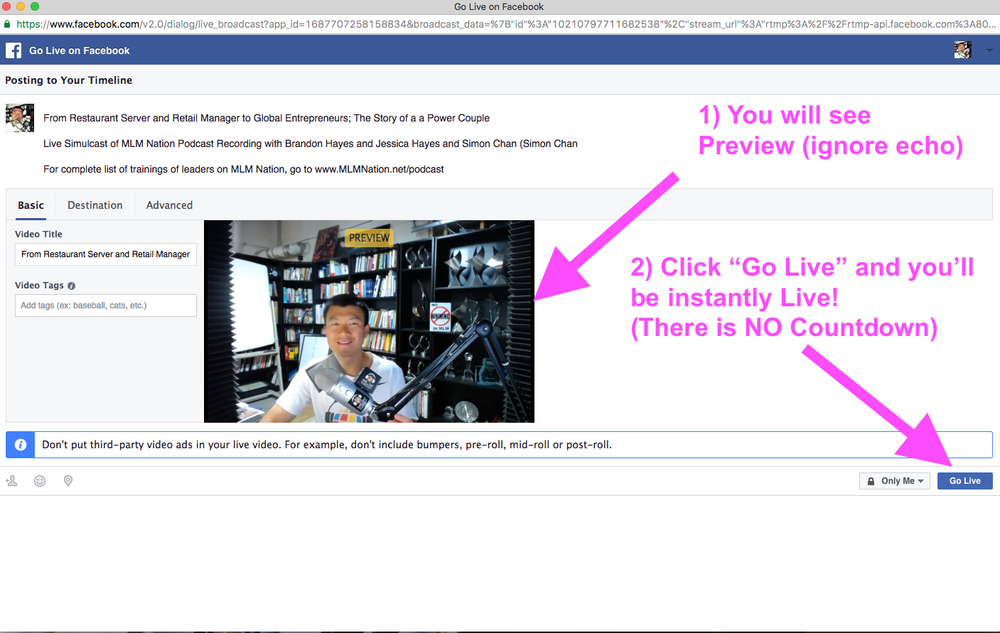Open the feeling emoji icon
This screenshot has width=1000, height=633.
[x=40, y=481]
